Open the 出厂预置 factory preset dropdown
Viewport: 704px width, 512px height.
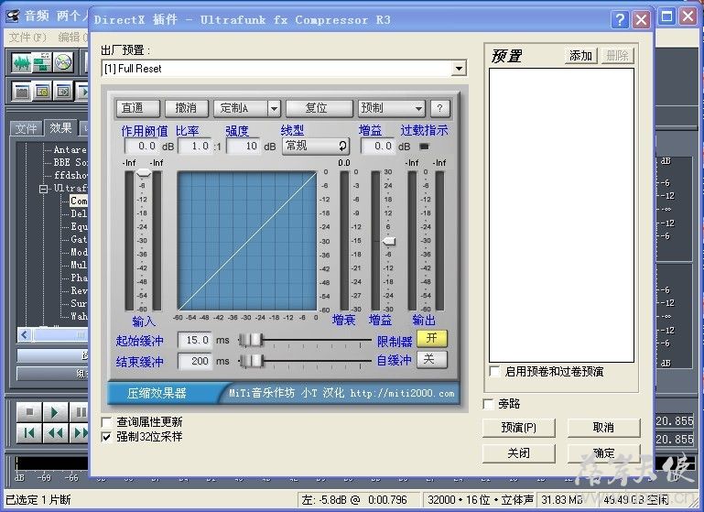[x=458, y=69]
